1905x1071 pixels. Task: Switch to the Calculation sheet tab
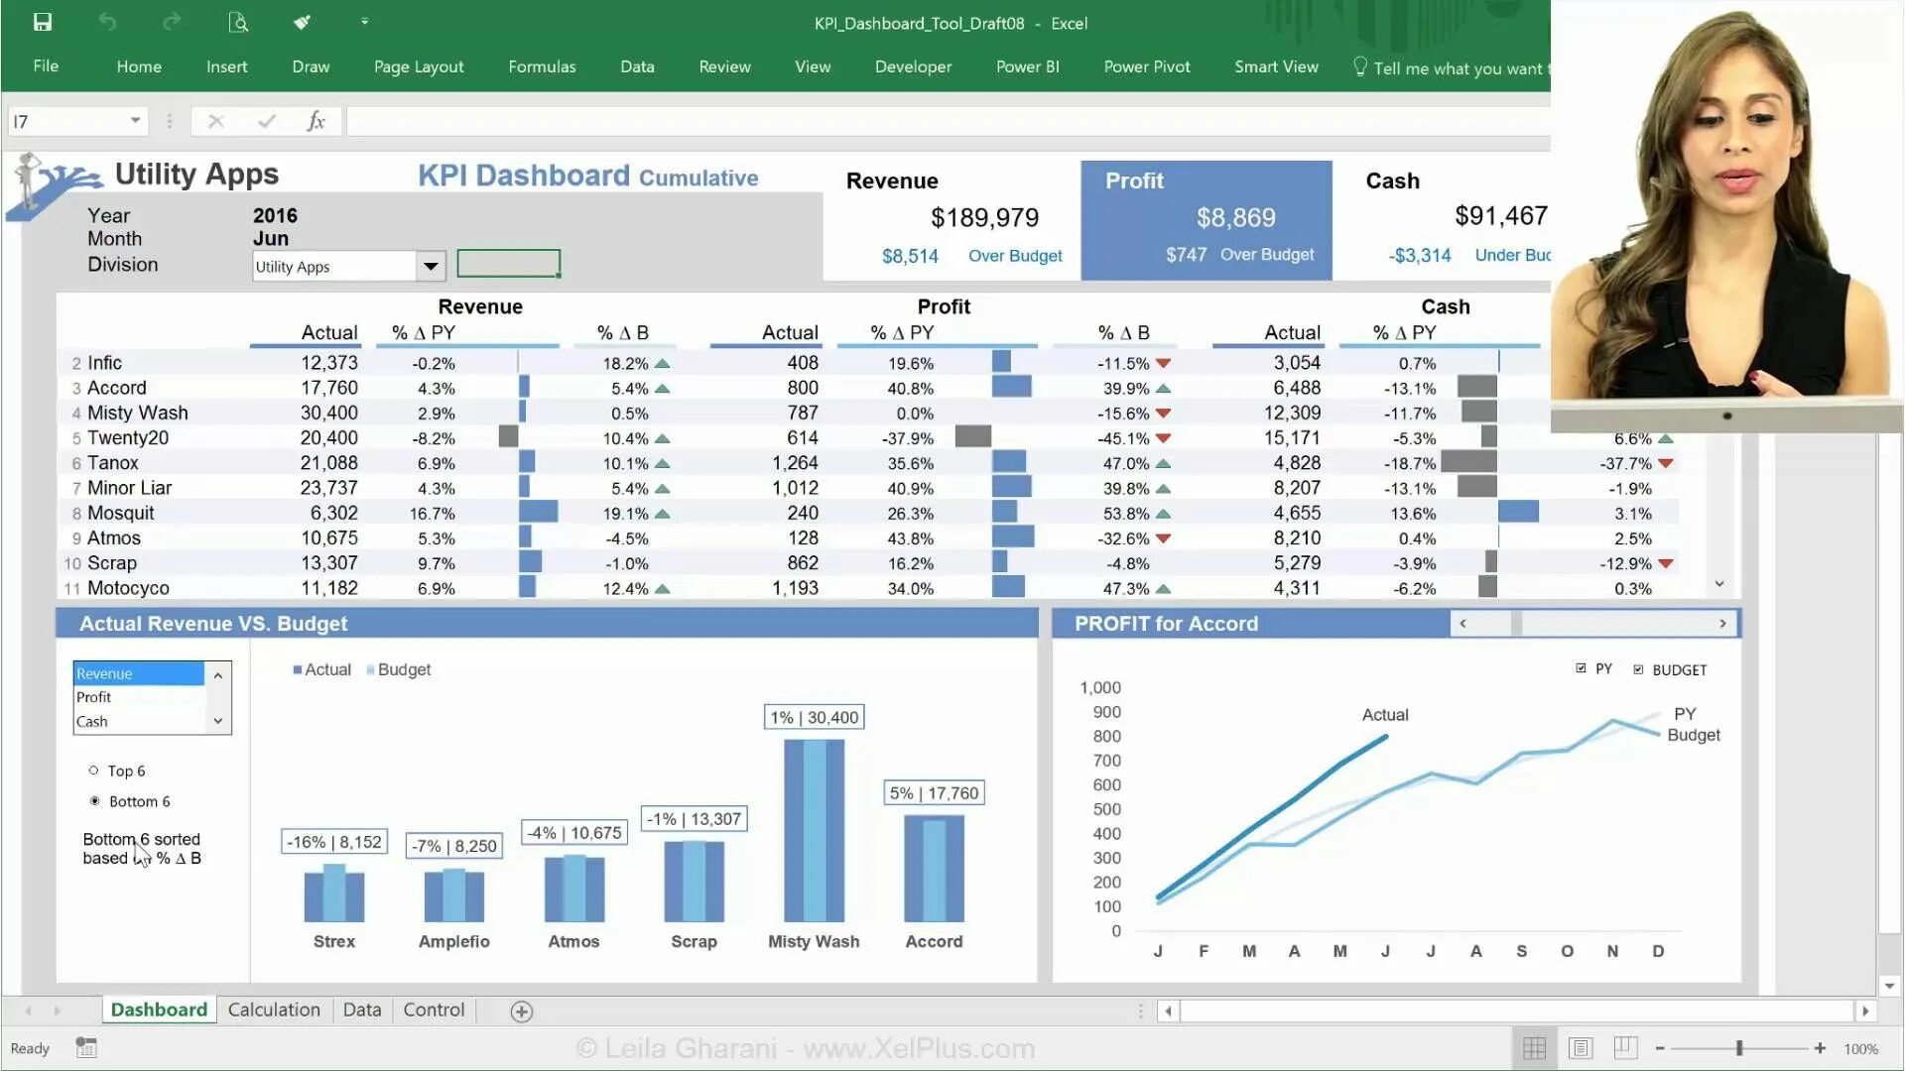tap(274, 1010)
